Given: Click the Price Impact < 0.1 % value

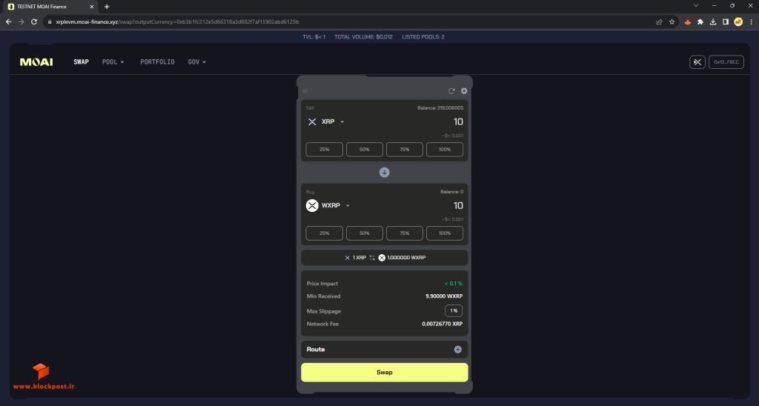Looking at the screenshot, I should pos(453,284).
